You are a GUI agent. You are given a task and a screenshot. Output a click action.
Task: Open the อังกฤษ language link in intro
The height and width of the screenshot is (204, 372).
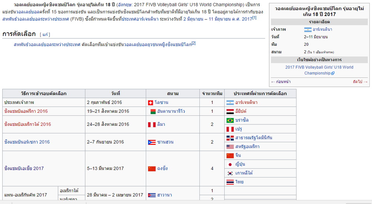124,5
